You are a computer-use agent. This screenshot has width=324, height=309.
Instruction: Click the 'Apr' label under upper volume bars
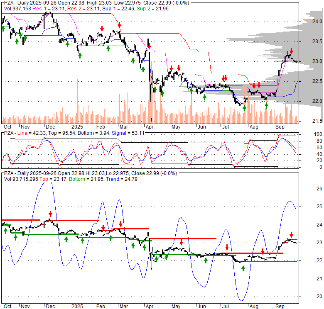point(150,127)
